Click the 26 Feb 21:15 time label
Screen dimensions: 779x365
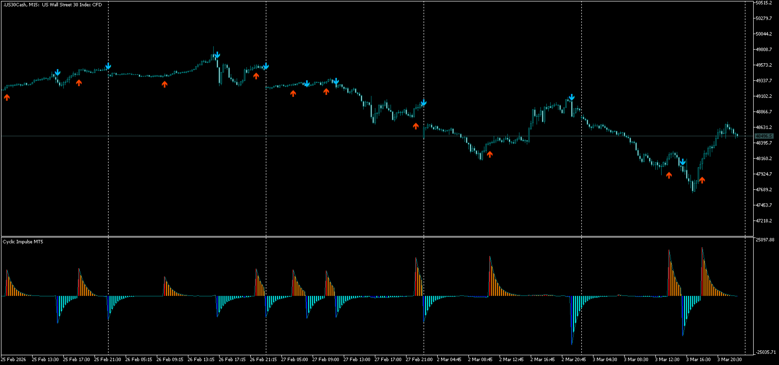[263, 360]
